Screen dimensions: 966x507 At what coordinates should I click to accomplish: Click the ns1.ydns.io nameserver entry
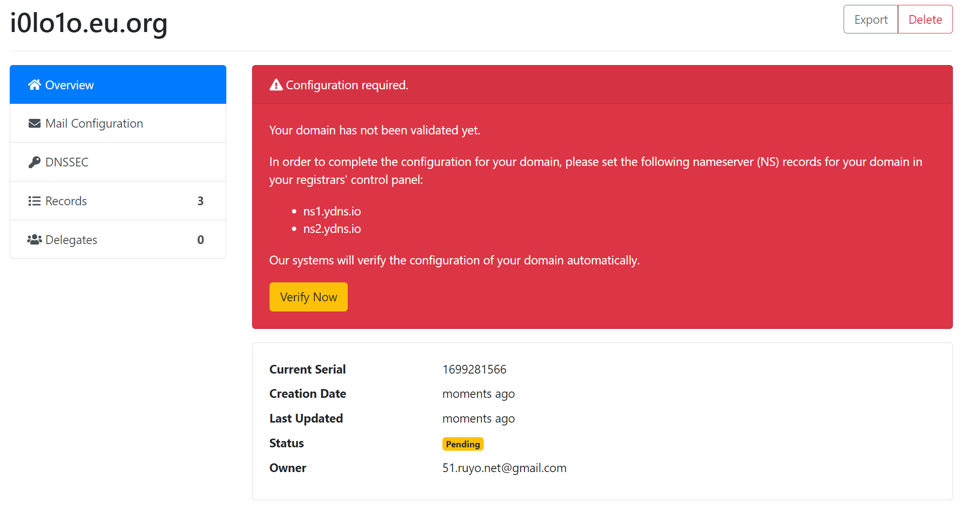[332, 212]
